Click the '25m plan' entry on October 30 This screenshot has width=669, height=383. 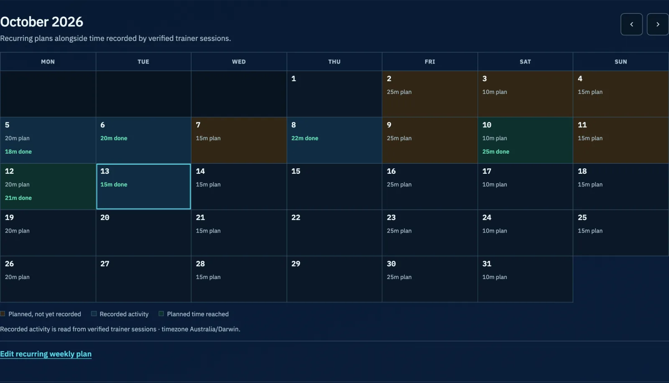(x=399, y=277)
